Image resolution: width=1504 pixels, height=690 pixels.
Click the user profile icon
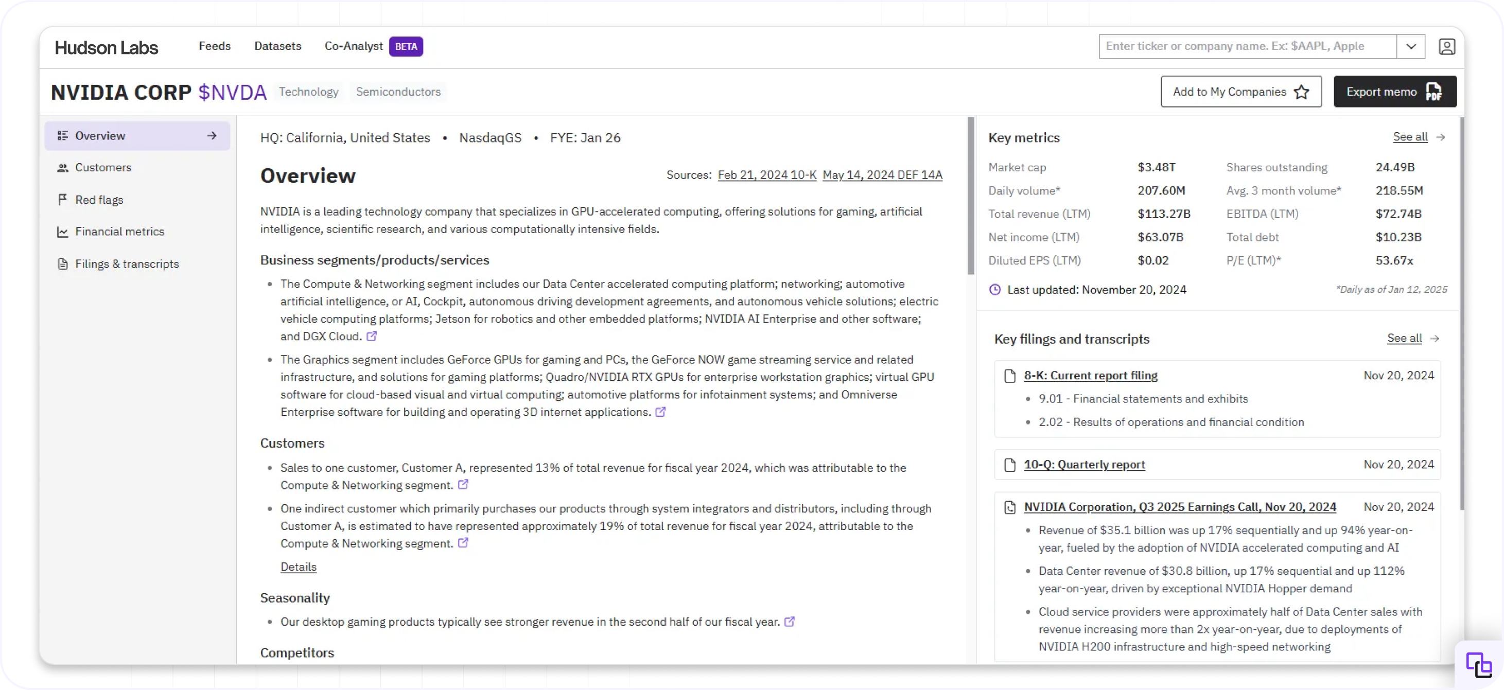pyautogui.click(x=1446, y=47)
